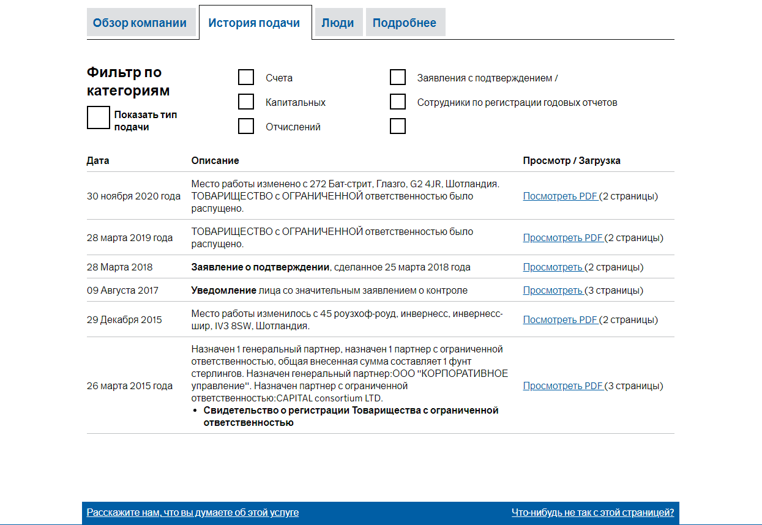Check the Заявления с подтверждением checkbox
Image resolution: width=762 pixels, height=525 pixels.
pos(398,77)
